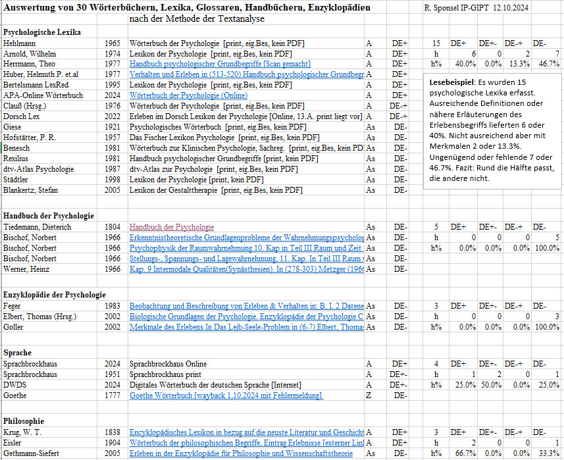This screenshot has width=564, height=460.
Task: Click Tiedemann's Handbuch der Psychologie link
Action: point(171,227)
